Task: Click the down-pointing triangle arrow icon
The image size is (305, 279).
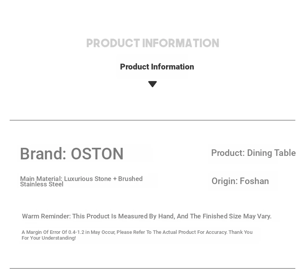Action: pos(152,84)
